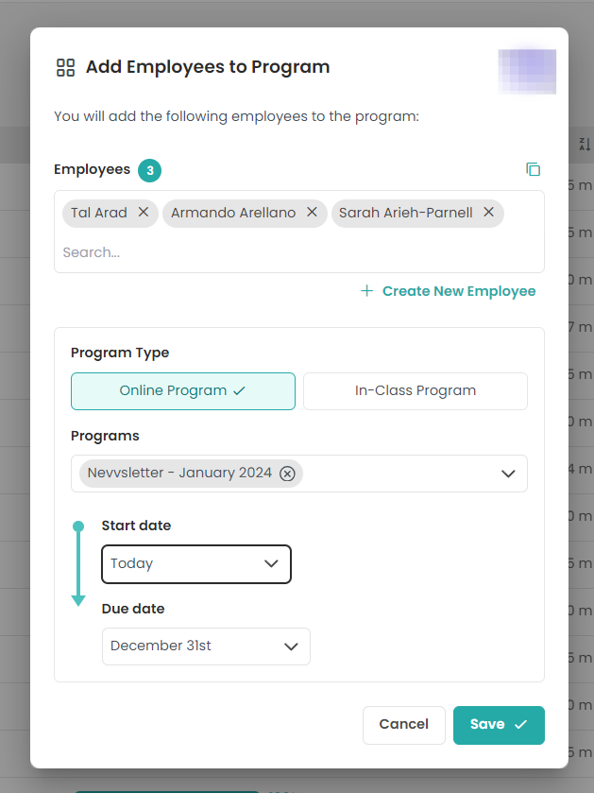Open the Programs dropdown
594x793 pixels.
point(509,474)
